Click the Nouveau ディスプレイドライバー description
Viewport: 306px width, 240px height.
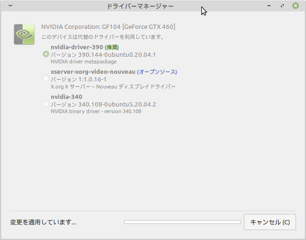(x=113, y=87)
